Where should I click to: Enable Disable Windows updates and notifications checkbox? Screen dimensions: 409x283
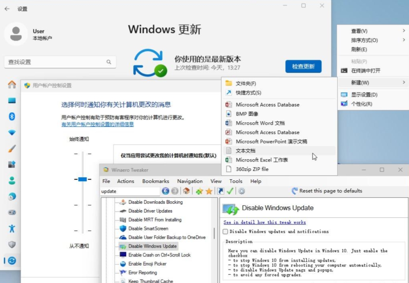click(x=225, y=231)
